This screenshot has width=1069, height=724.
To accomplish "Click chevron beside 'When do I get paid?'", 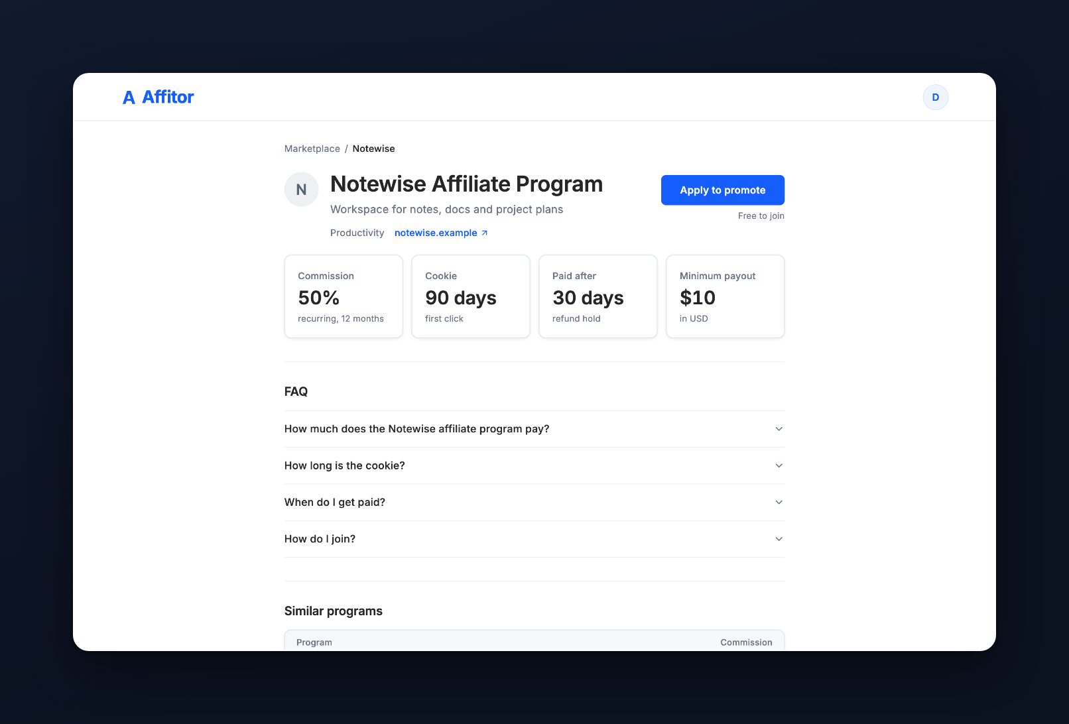I will [x=779, y=503].
